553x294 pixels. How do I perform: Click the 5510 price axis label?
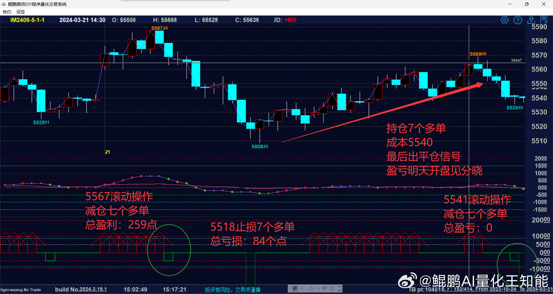(x=539, y=141)
